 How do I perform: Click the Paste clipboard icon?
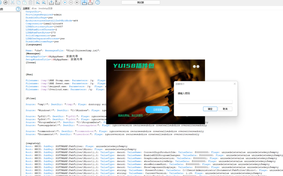click(25, 2)
